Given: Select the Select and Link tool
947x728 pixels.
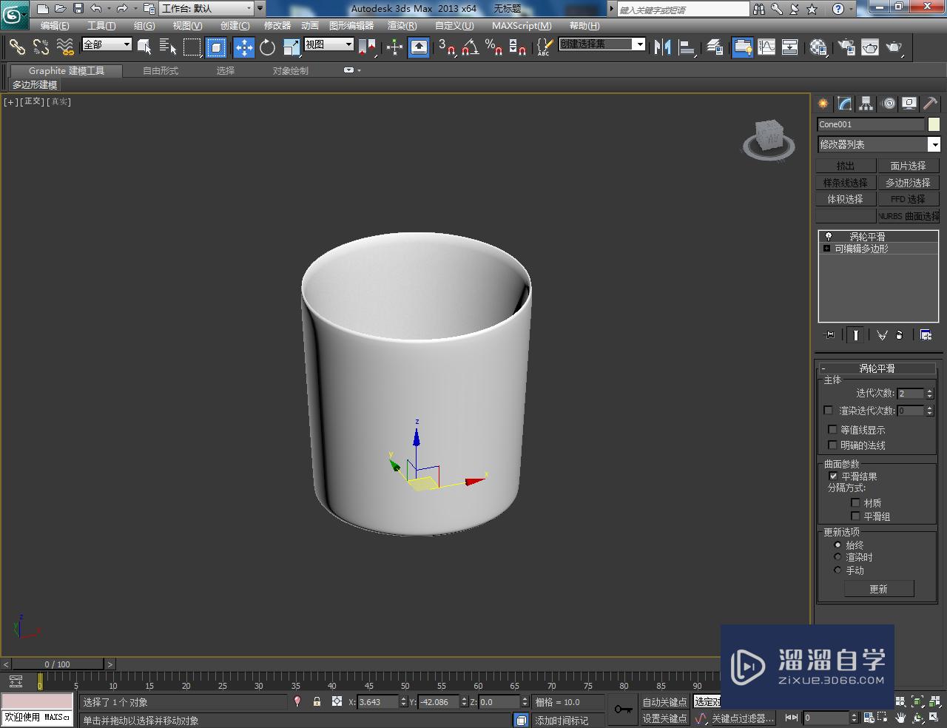Looking at the screenshot, I should [x=17, y=47].
